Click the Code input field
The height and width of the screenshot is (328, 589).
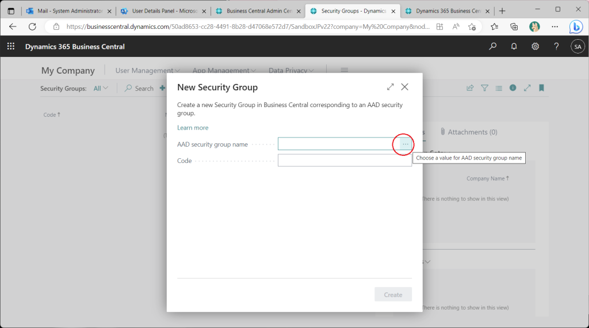point(345,161)
